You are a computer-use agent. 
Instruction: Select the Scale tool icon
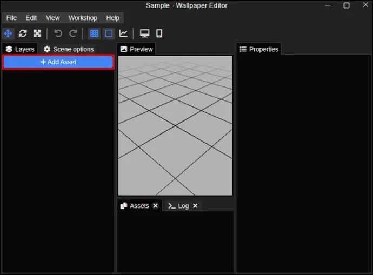[x=37, y=33]
